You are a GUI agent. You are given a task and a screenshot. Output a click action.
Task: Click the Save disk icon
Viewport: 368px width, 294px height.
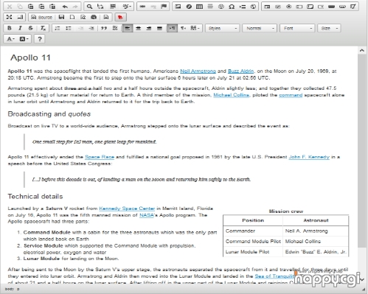point(61,17)
